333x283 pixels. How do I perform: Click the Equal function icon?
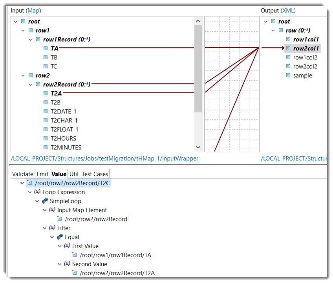point(60,237)
